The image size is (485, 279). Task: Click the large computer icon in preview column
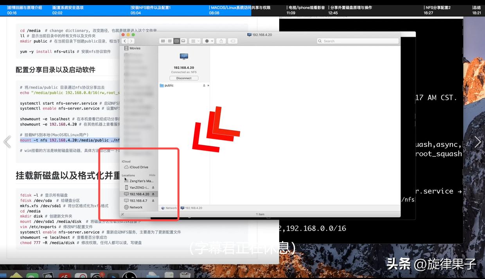(x=184, y=56)
